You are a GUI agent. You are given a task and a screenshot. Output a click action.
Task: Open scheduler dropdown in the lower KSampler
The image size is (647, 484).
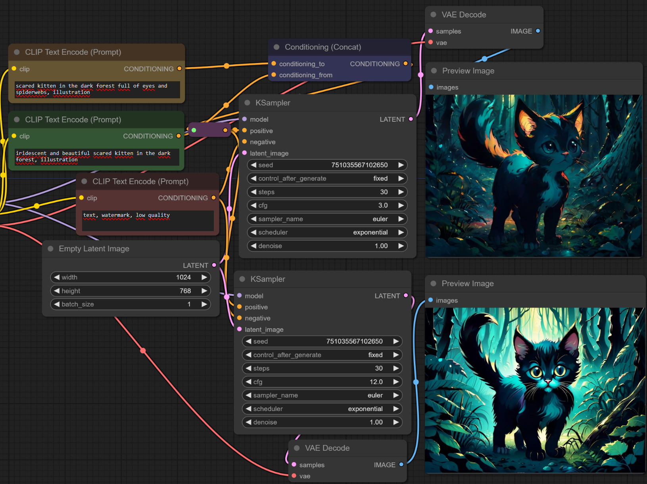[322, 409]
